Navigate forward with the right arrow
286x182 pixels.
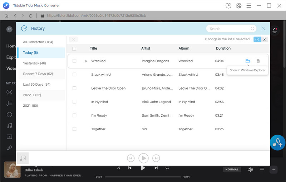pos(23,16)
